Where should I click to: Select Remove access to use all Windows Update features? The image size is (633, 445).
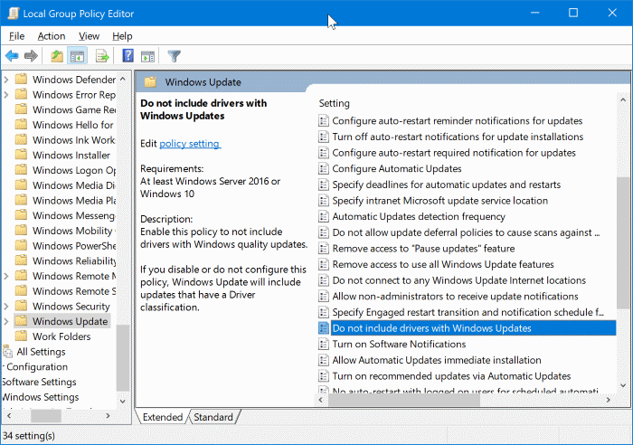(443, 264)
